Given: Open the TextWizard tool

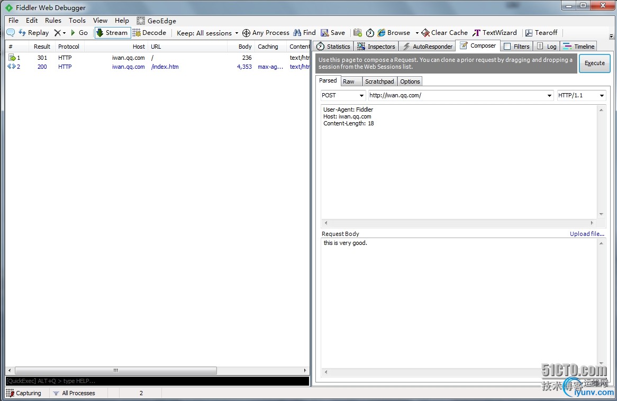Looking at the screenshot, I should tap(495, 33).
